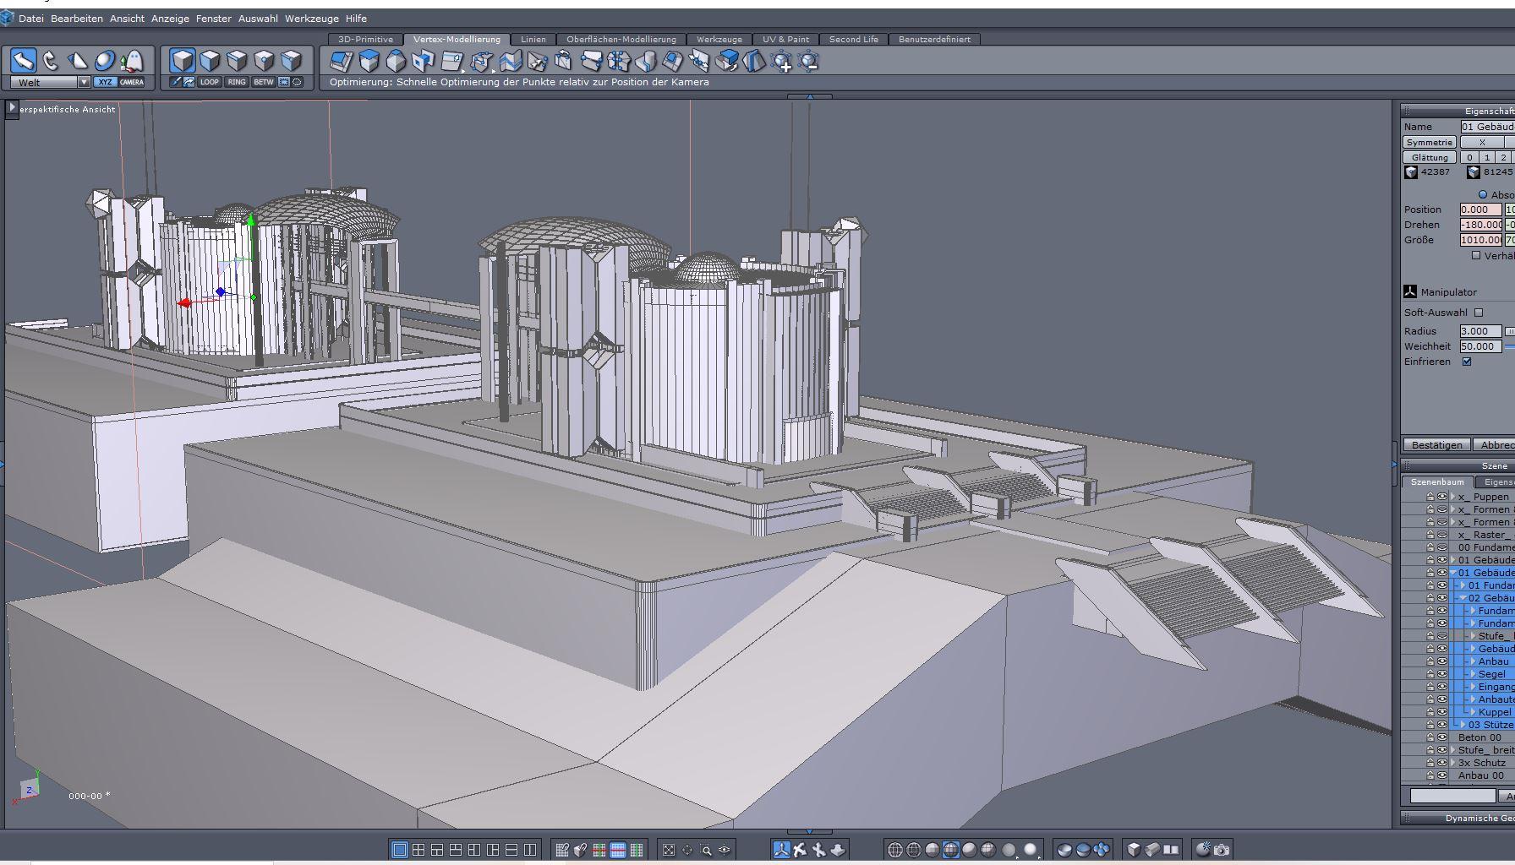
Task: Expand the 03 Stütze tree node
Action: pos(1463,725)
